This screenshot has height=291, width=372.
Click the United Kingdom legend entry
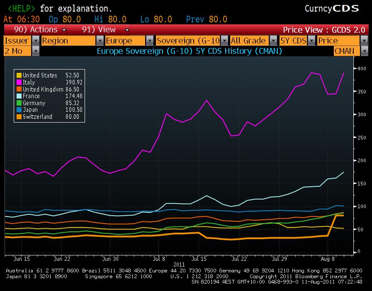click(x=43, y=89)
